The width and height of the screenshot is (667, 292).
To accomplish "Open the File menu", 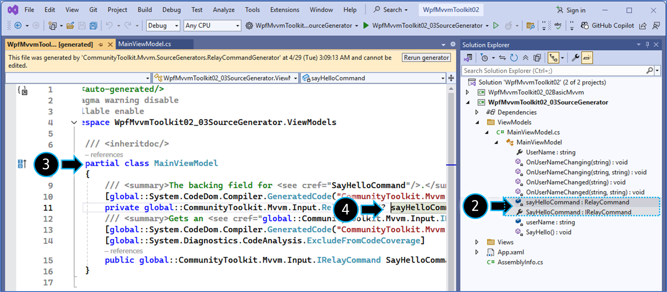I will pos(29,10).
